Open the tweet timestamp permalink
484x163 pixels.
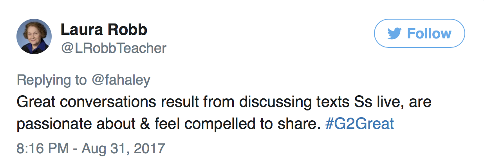coord(91,149)
